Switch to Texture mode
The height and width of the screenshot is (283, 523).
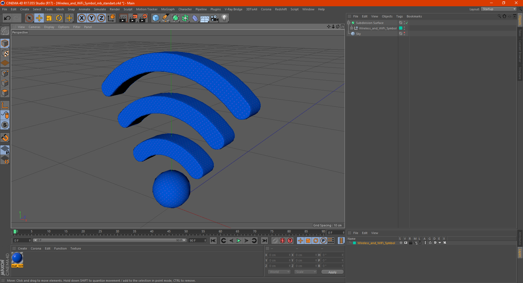(x=5, y=53)
